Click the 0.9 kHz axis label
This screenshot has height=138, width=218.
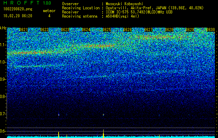2,79
